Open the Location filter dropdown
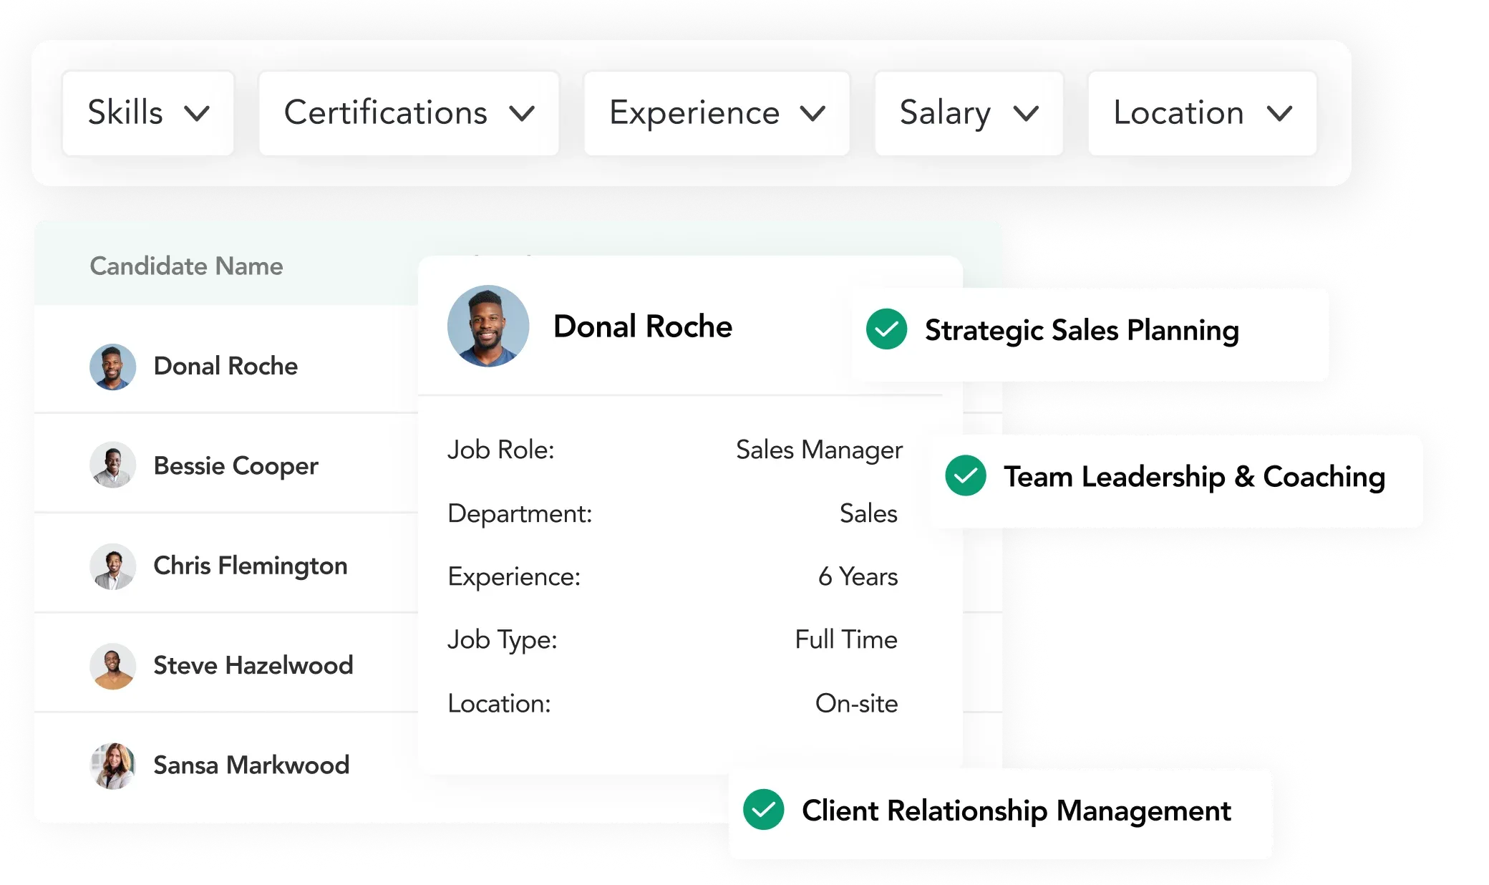Screen dimensions: 1489x885 click(x=1202, y=113)
